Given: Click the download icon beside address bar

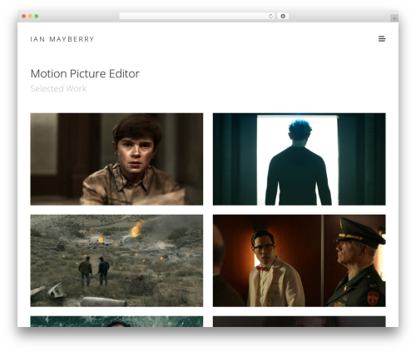Looking at the screenshot, I should [x=283, y=16].
